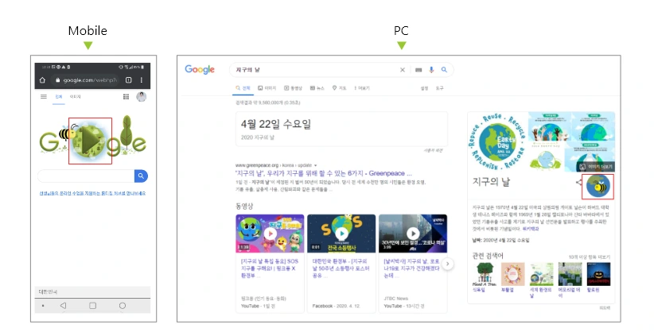This screenshot has width=654, height=336.
Task: Play the Earth Day bee doodle on mobile
Action: click(91, 141)
